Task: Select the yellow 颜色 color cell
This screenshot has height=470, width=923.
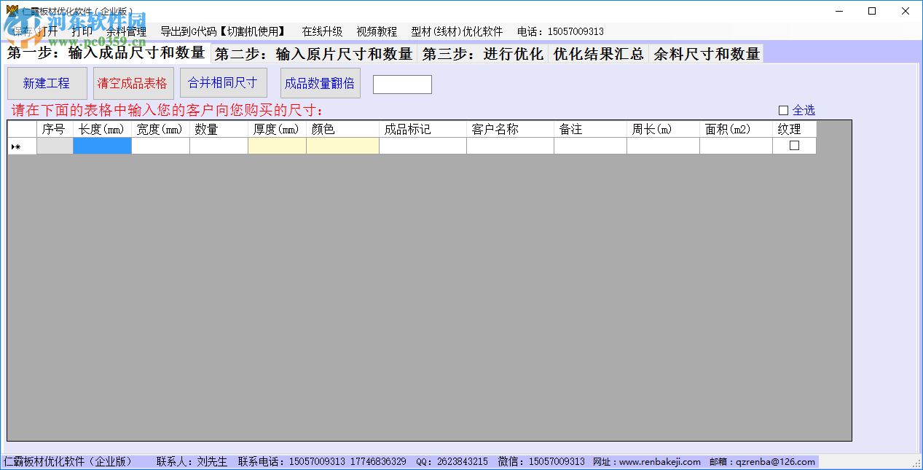Action: pos(342,145)
